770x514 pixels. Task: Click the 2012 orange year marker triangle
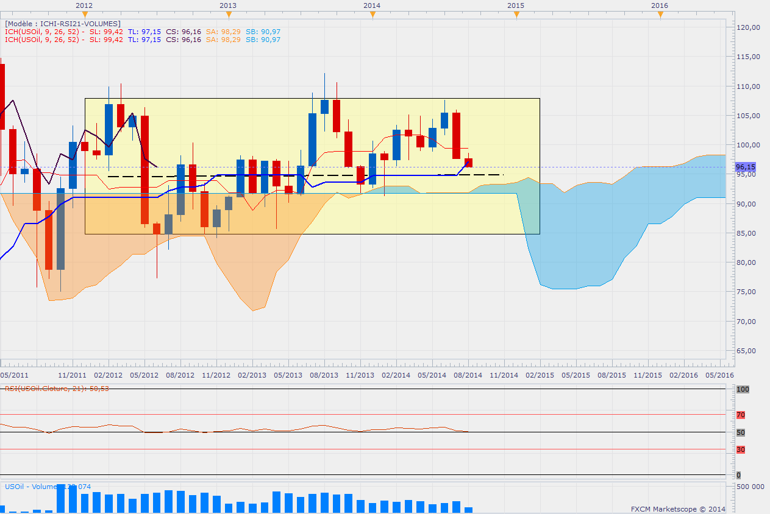[x=84, y=14]
